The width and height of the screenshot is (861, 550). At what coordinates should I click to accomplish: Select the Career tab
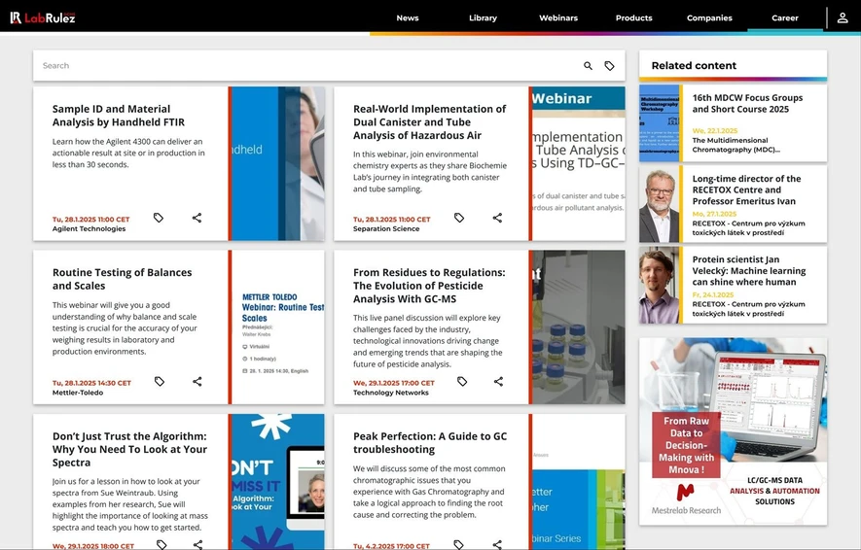click(x=785, y=17)
